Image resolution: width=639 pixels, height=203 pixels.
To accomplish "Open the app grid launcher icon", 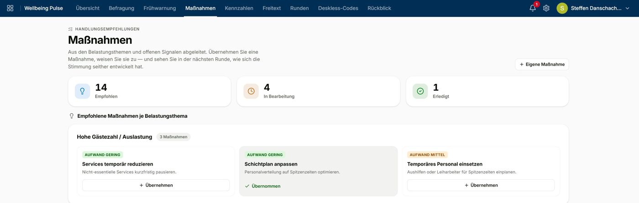I will coord(10,8).
